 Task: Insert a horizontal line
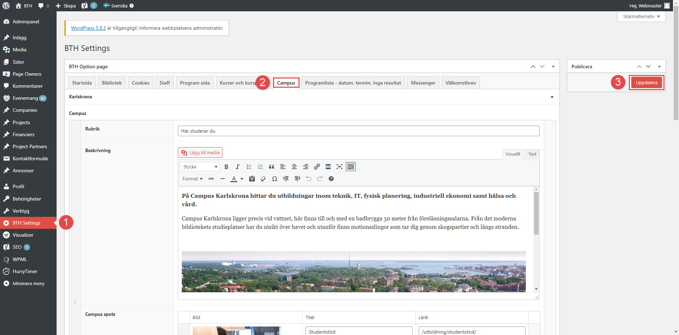(222, 179)
